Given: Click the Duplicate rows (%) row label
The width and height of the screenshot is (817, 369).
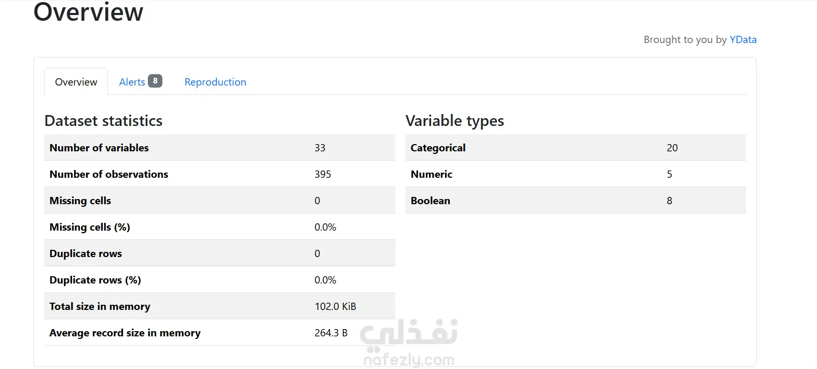Looking at the screenshot, I should coord(95,280).
